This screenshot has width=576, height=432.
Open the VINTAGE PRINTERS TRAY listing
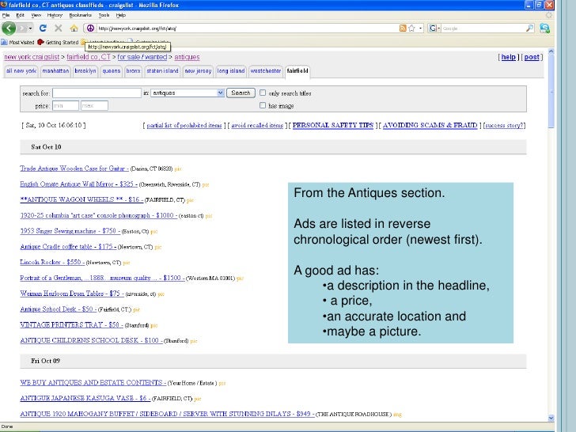point(71,325)
